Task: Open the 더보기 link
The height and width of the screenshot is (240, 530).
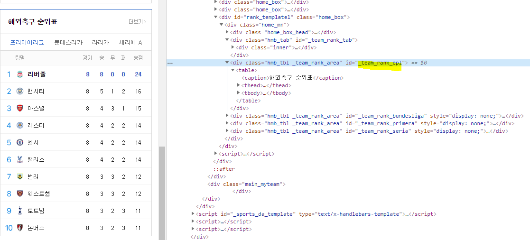Action: point(138,22)
